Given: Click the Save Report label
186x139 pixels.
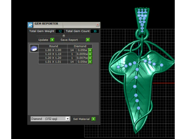Looking at the screenshot, I should pyautogui.click(x=69, y=40).
